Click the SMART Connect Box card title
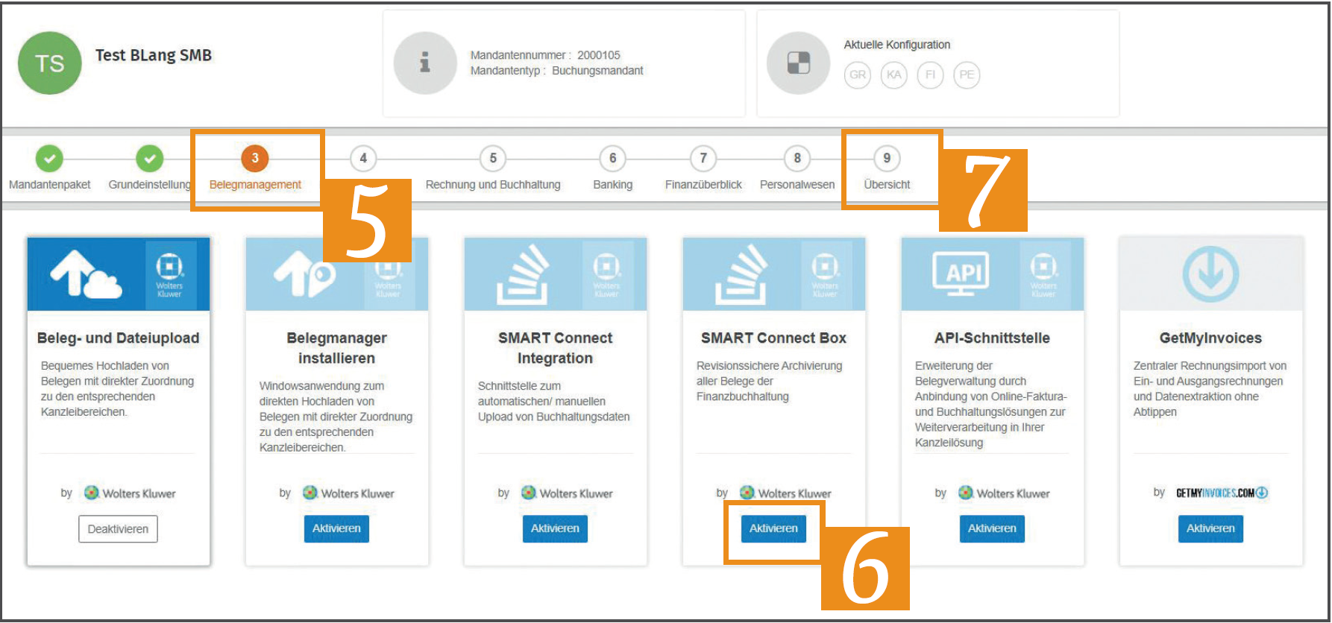Viewport: 1332px width, 623px height. coord(773,338)
